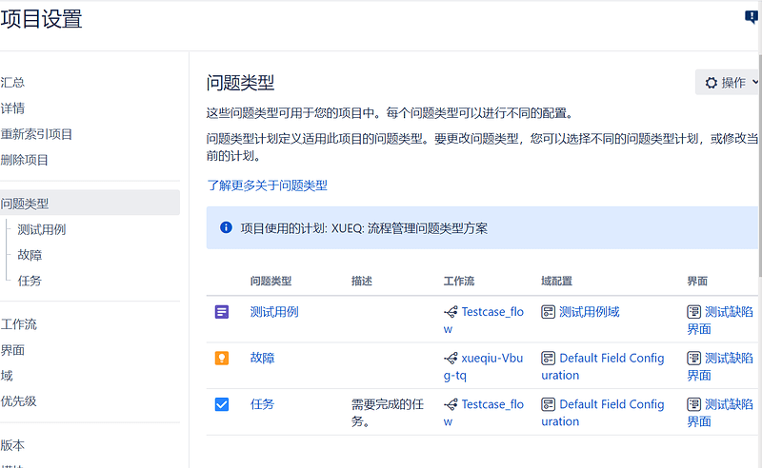Click workflow icon in 任务 row

coord(451,404)
